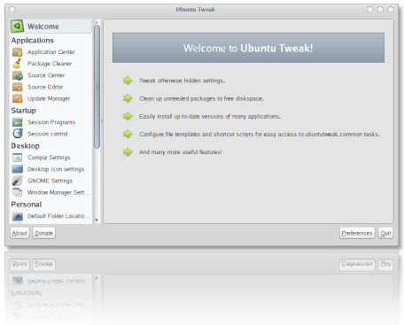Click the 'Tweak otherwise hidden settings' line
The height and width of the screenshot is (325, 404).
point(182,81)
